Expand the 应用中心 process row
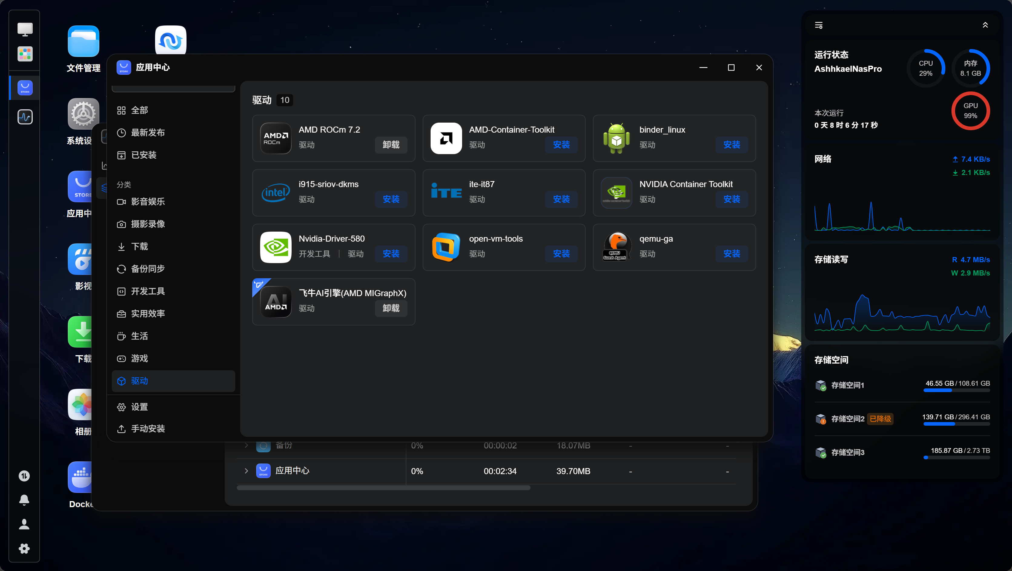The width and height of the screenshot is (1012, 571). pyautogui.click(x=246, y=470)
